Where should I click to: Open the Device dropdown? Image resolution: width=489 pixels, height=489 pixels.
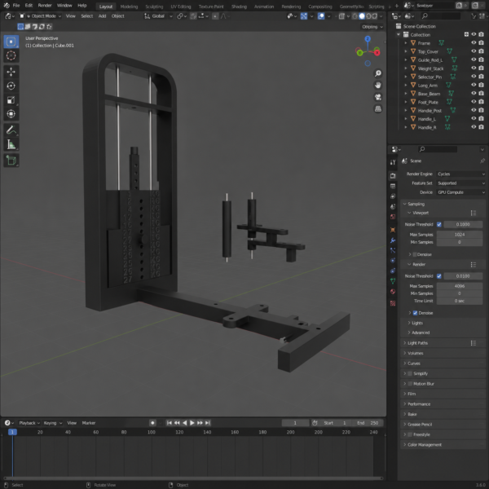tap(460, 192)
